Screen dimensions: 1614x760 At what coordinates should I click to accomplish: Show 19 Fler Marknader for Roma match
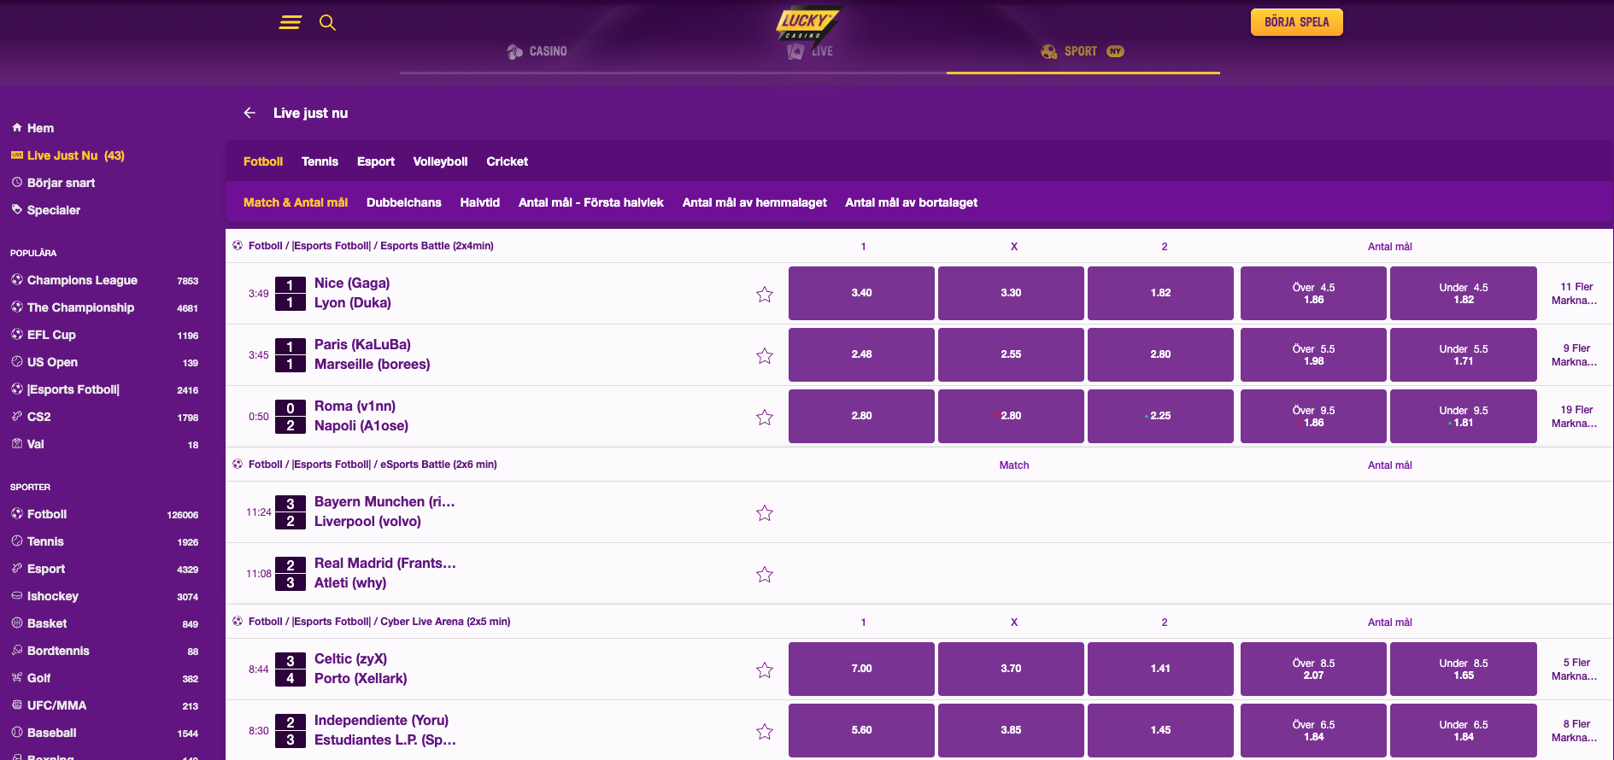(1575, 417)
